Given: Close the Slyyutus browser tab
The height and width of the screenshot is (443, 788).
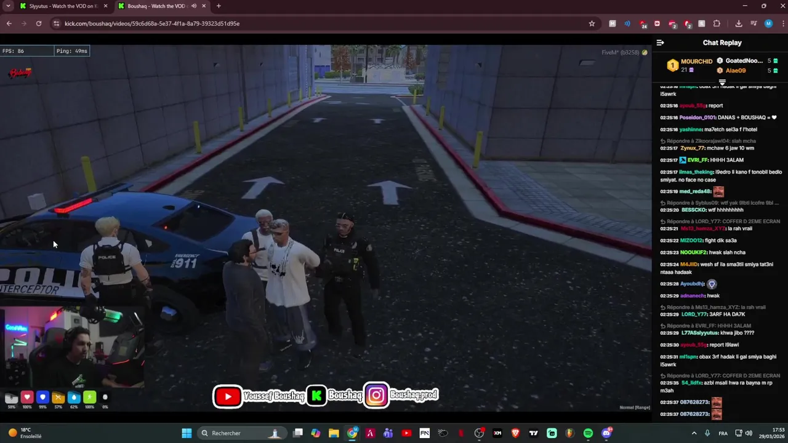Looking at the screenshot, I should pyautogui.click(x=105, y=6).
